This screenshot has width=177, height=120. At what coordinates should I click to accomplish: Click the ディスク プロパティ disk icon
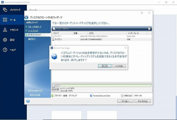click(x=54, y=28)
